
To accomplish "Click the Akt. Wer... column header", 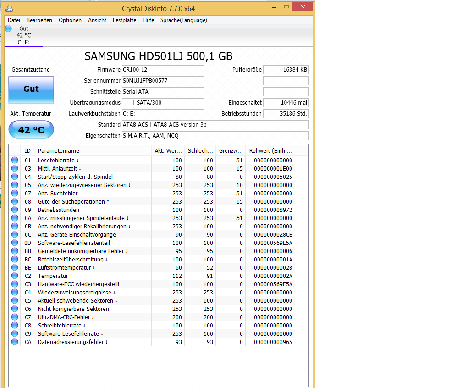I will 168,150.
